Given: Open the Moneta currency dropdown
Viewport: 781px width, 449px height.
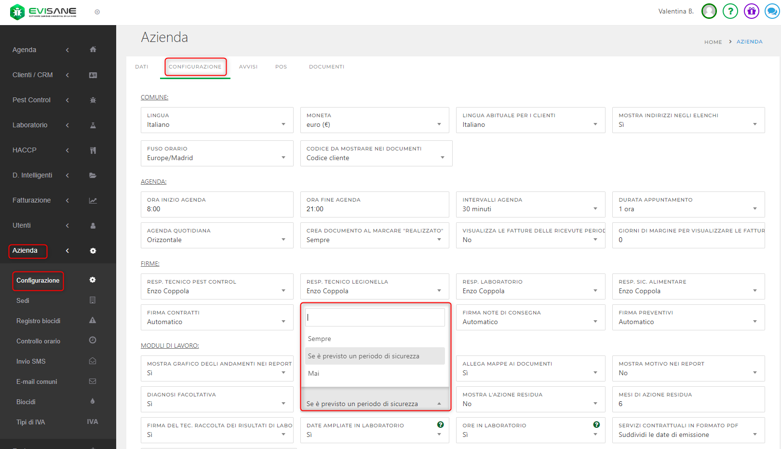Looking at the screenshot, I should point(374,121).
